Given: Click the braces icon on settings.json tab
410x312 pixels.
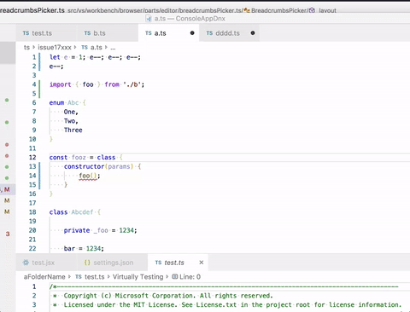Looking at the screenshot, I should point(87,263).
